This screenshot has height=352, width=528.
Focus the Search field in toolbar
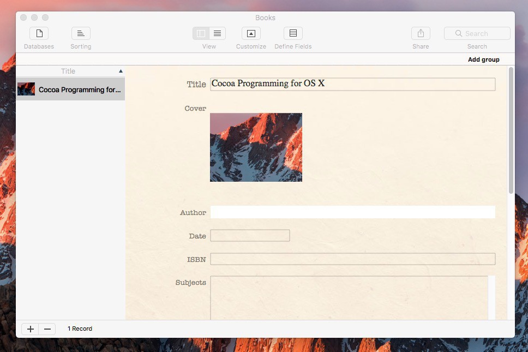477,33
